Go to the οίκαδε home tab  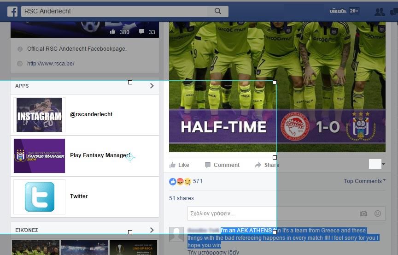(x=338, y=11)
